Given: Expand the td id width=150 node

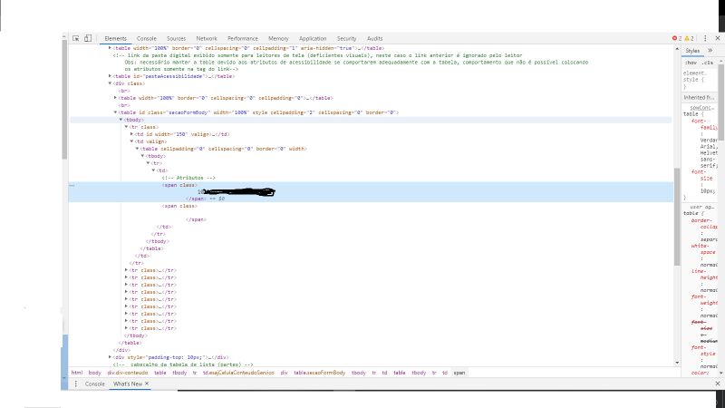Looking at the screenshot, I should pyautogui.click(x=131, y=134).
